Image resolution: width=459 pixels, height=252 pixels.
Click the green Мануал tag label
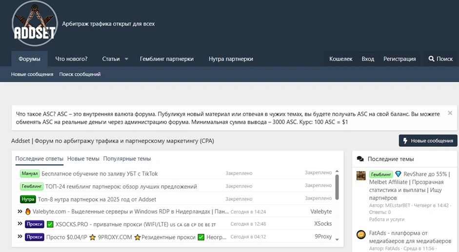(x=29, y=174)
